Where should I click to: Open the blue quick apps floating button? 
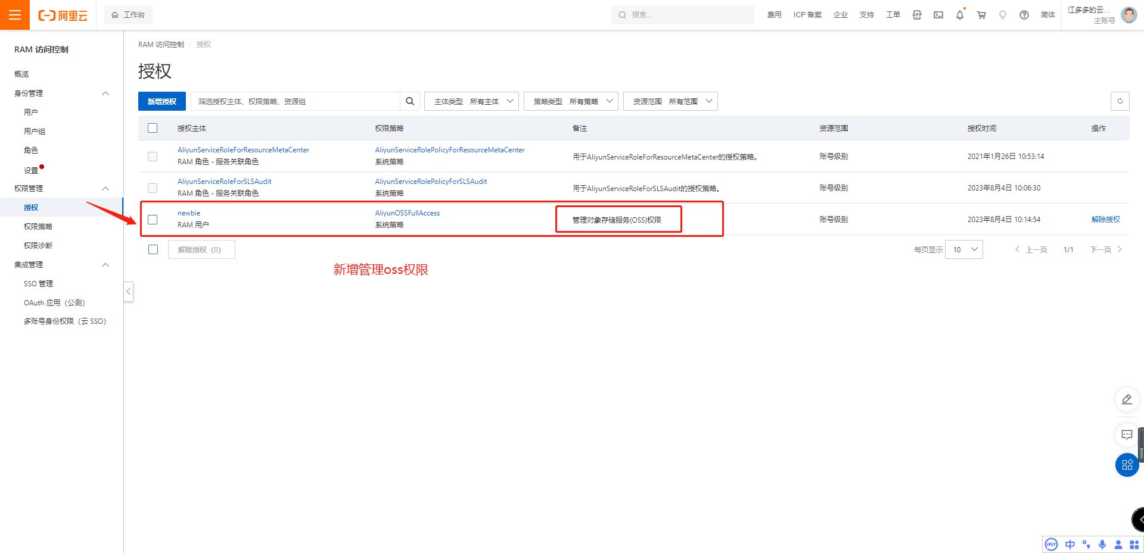[x=1127, y=465]
